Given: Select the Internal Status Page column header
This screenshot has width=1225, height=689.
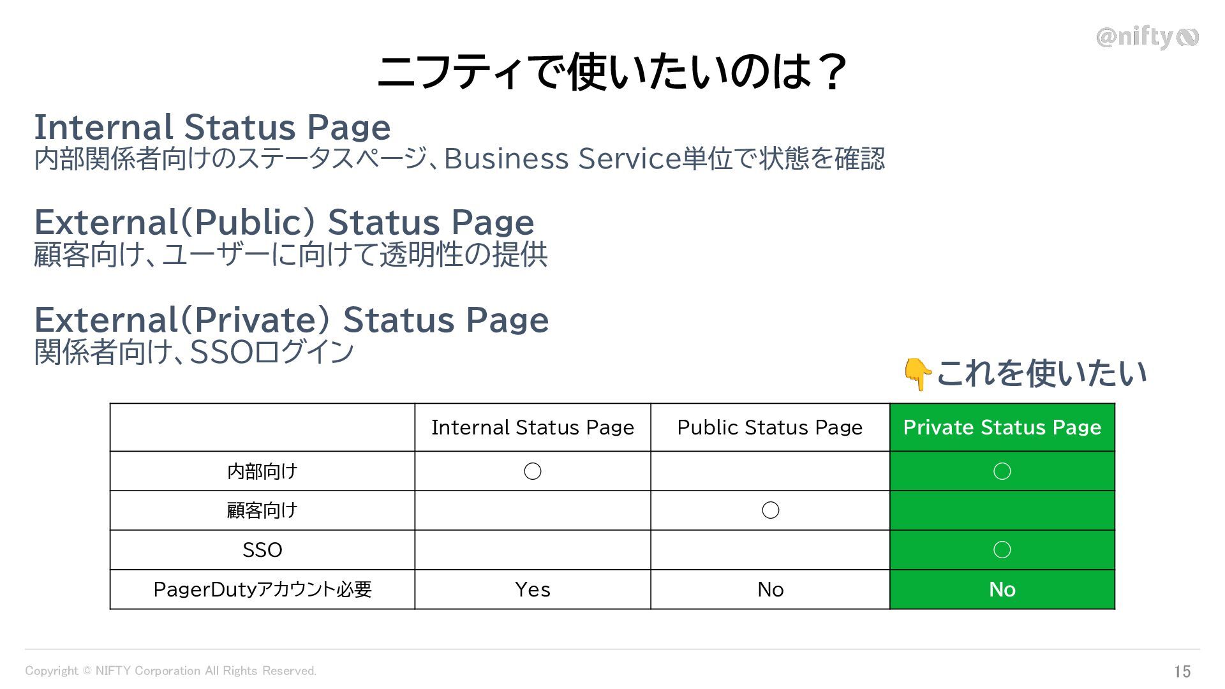Looking at the screenshot, I should pos(533,427).
